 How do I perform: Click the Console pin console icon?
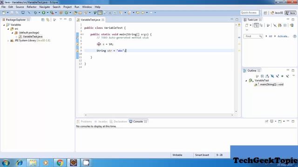click(266, 122)
